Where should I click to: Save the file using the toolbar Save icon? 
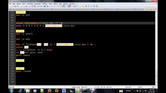pyautogui.click(x=15, y=6)
